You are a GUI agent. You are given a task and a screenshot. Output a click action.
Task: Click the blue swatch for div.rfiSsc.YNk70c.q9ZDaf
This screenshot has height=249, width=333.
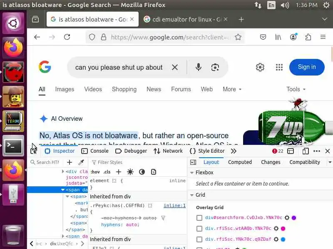(283, 239)
